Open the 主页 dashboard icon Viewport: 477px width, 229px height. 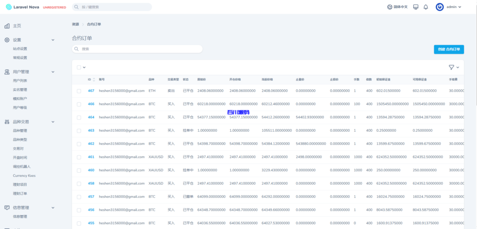pos(7,26)
